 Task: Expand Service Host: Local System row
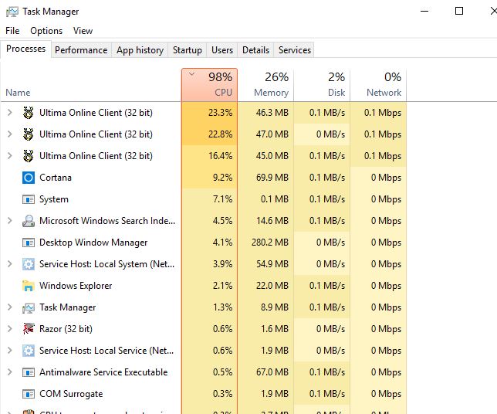(9, 263)
